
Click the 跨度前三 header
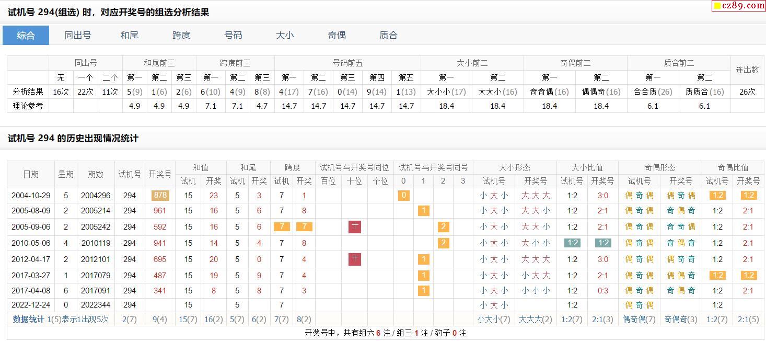[235, 63]
